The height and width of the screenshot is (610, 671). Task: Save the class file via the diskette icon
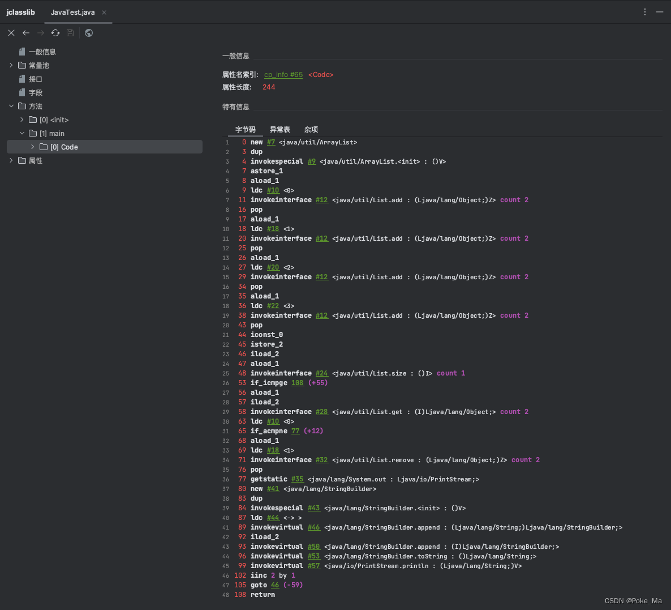pyautogui.click(x=70, y=33)
